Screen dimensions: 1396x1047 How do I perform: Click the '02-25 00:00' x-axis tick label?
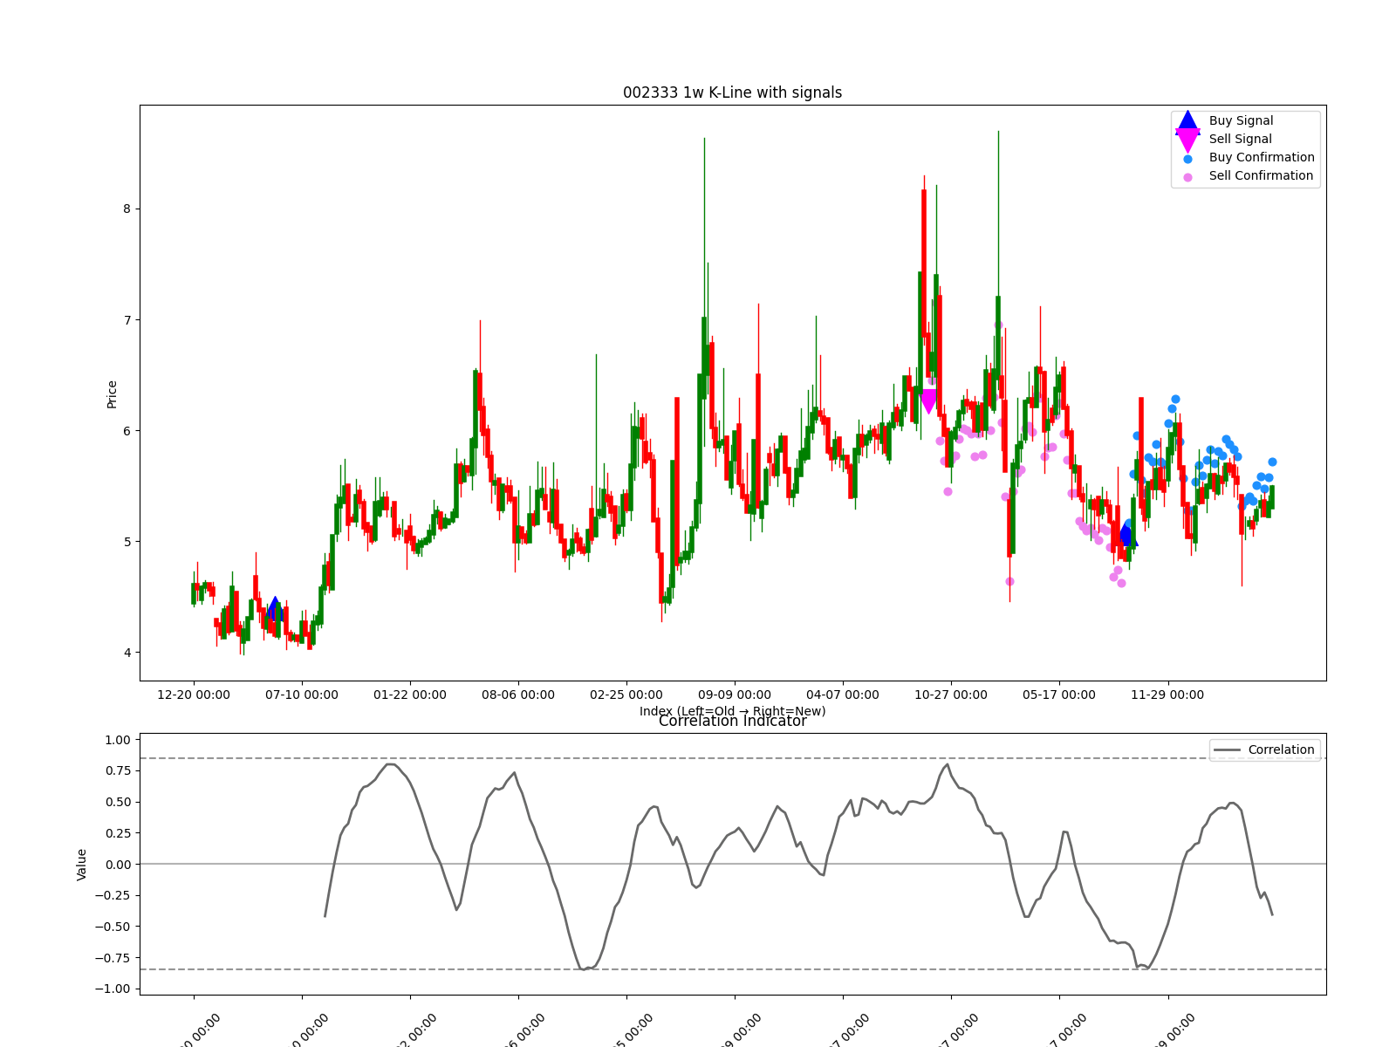click(x=626, y=695)
